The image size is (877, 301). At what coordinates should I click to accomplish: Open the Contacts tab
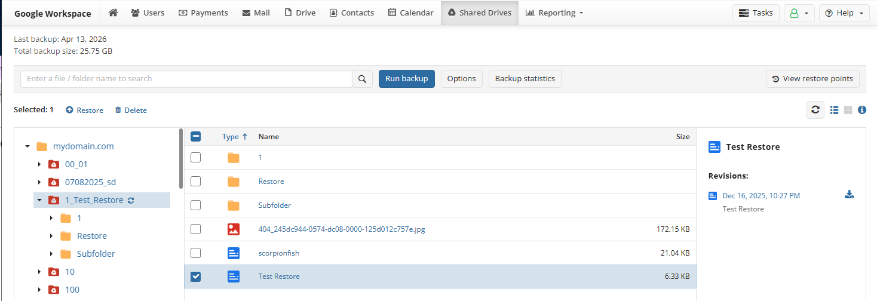[x=351, y=13]
